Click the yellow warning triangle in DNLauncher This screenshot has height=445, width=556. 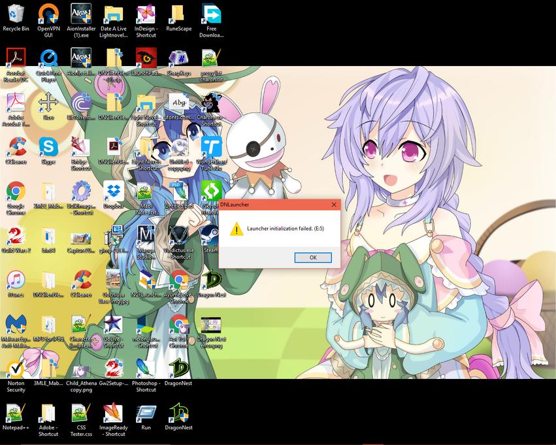click(x=236, y=229)
